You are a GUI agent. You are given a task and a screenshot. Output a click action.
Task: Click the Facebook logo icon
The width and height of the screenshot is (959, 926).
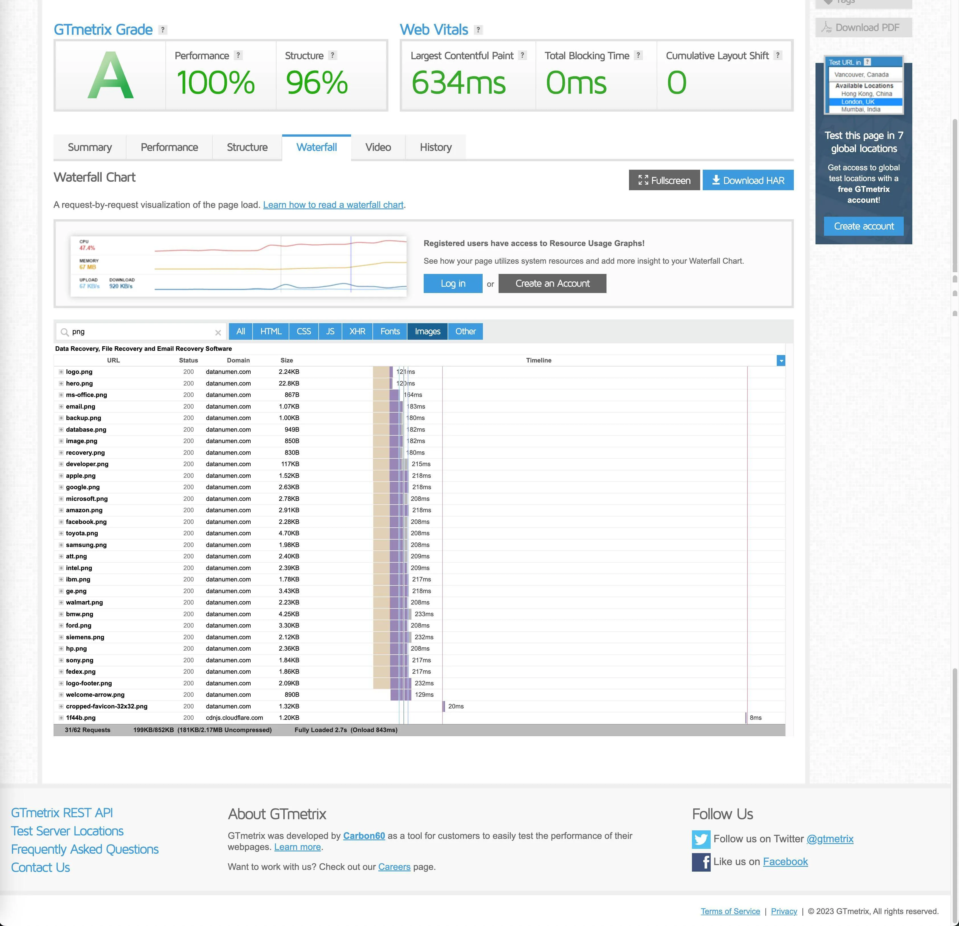coord(701,862)
